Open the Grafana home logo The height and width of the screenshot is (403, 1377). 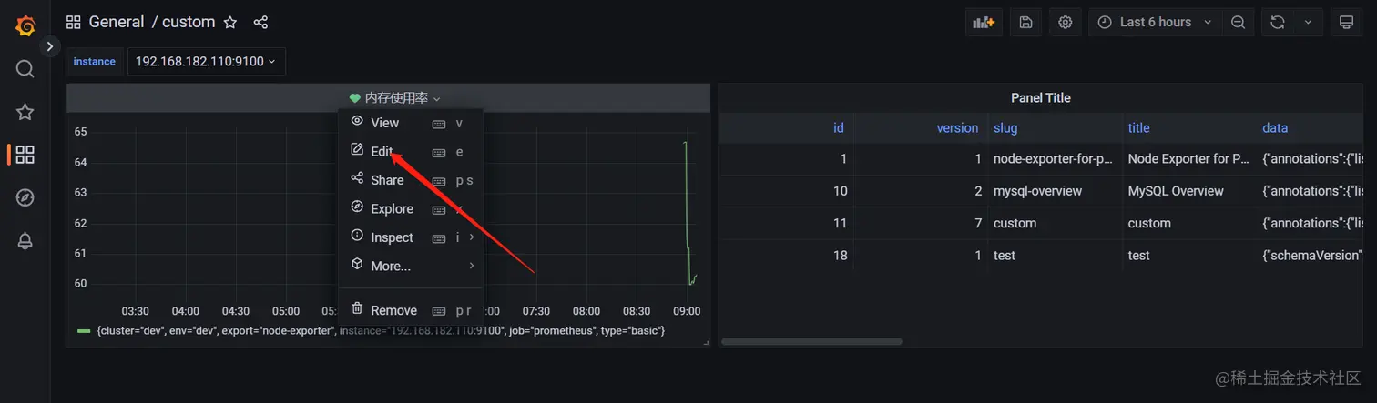click(x=25, y=26)
